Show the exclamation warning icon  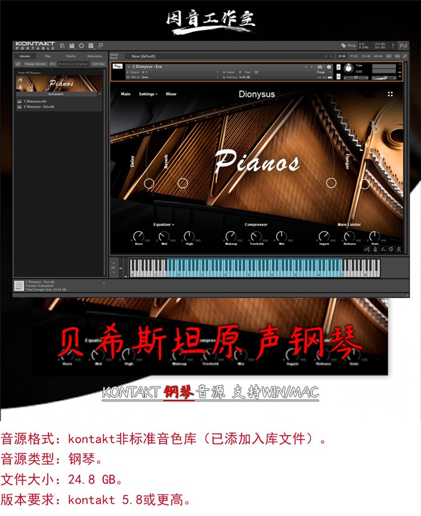point(393,46)
